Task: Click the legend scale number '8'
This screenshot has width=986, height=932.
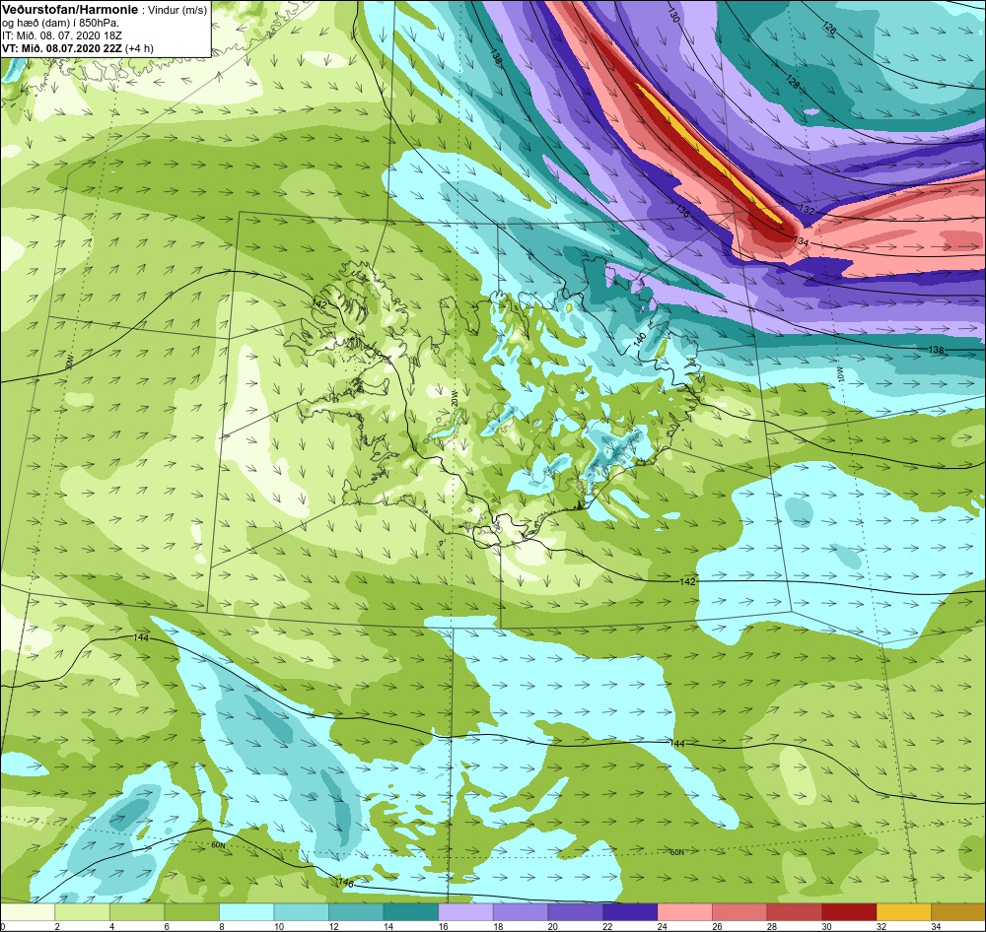Action: click(221, 926)
